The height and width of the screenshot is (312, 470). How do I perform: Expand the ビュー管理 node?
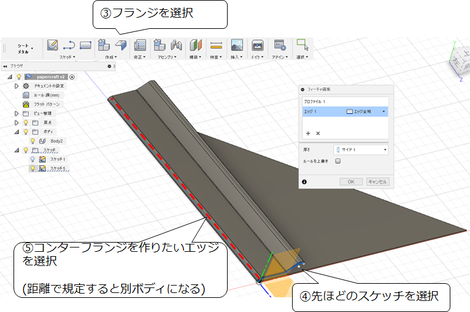pyautogui.click(x=16, y=114)
